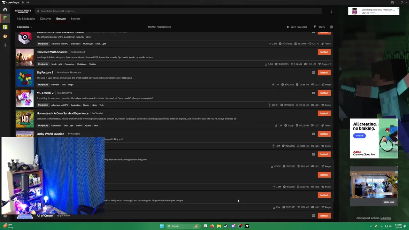
Task: Click Learn More on the Ring ad
Action: [x=389, y=202]
